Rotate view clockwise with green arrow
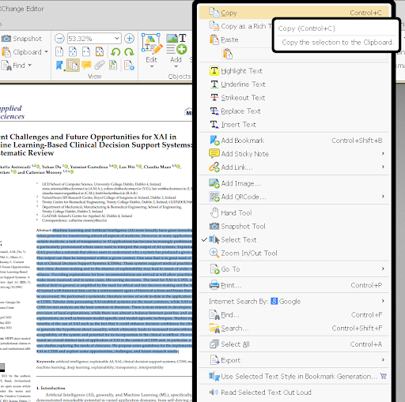This screenshot has height=402, width=405. coord(129,52)
